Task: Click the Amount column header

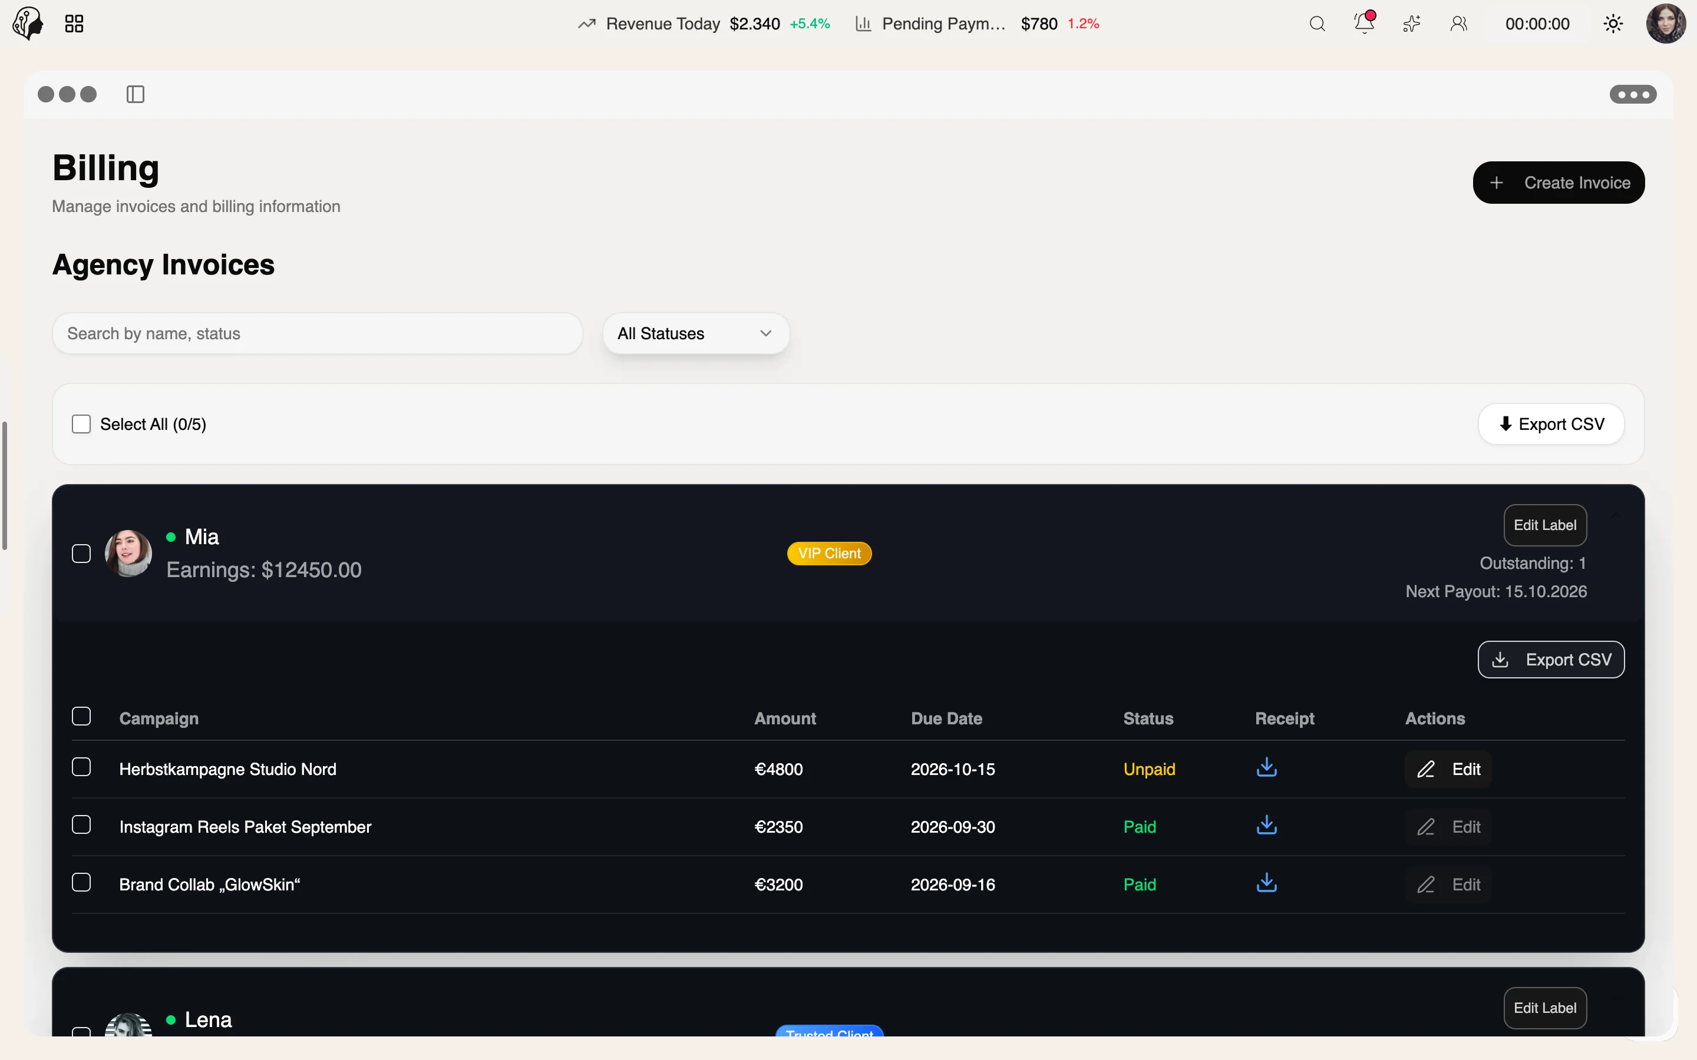Action: tap(785, 718)
